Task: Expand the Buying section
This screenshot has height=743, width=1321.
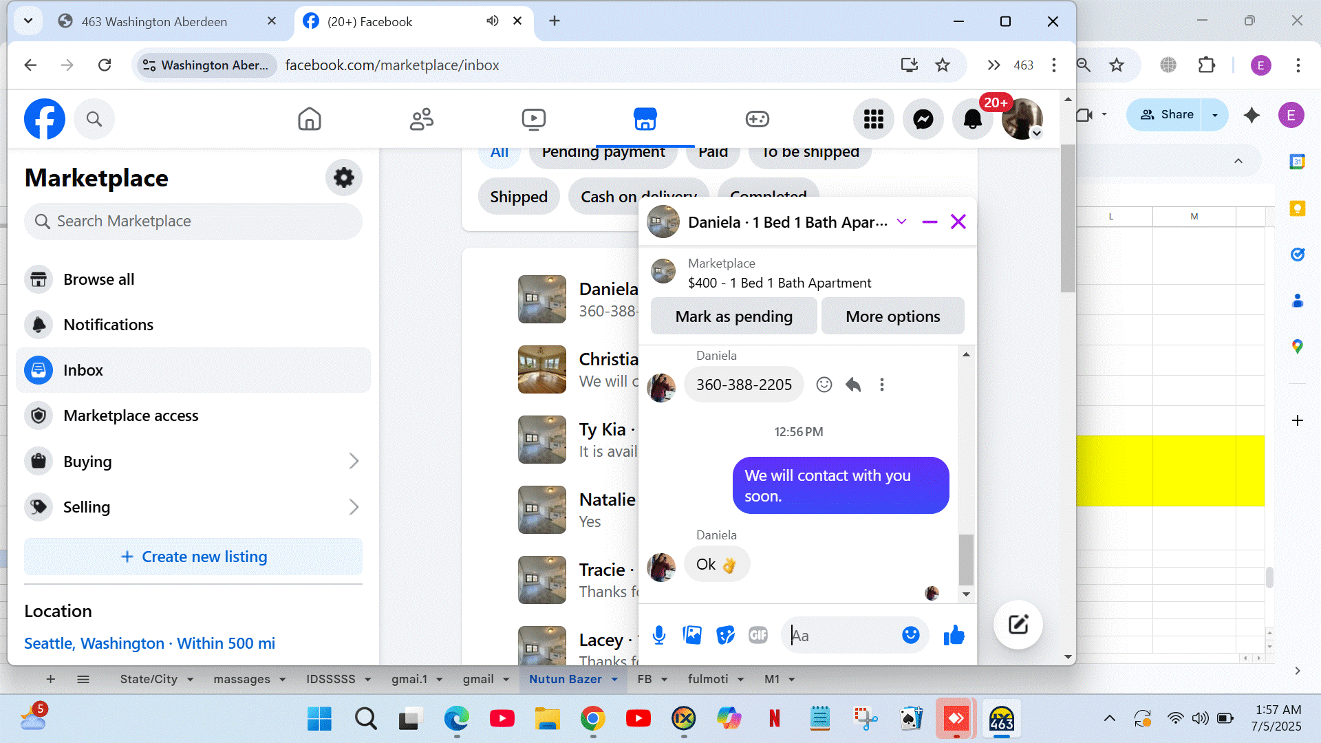Action: coord(354,461)
